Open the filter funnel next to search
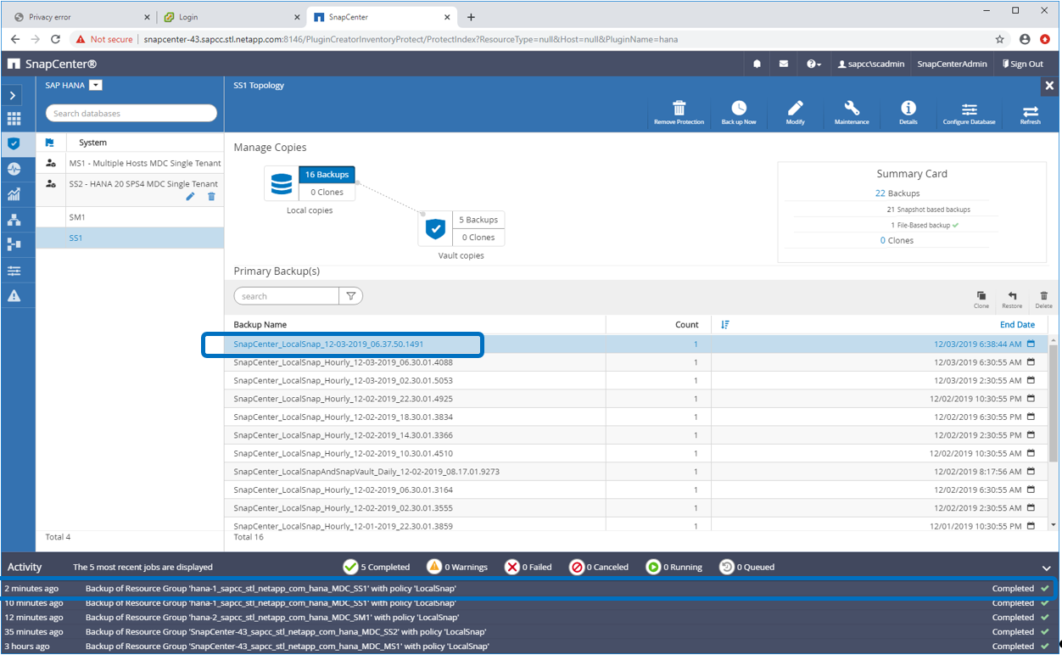Image resolution: width=1062 pixels, height=655 pixels. click(350, 296)
